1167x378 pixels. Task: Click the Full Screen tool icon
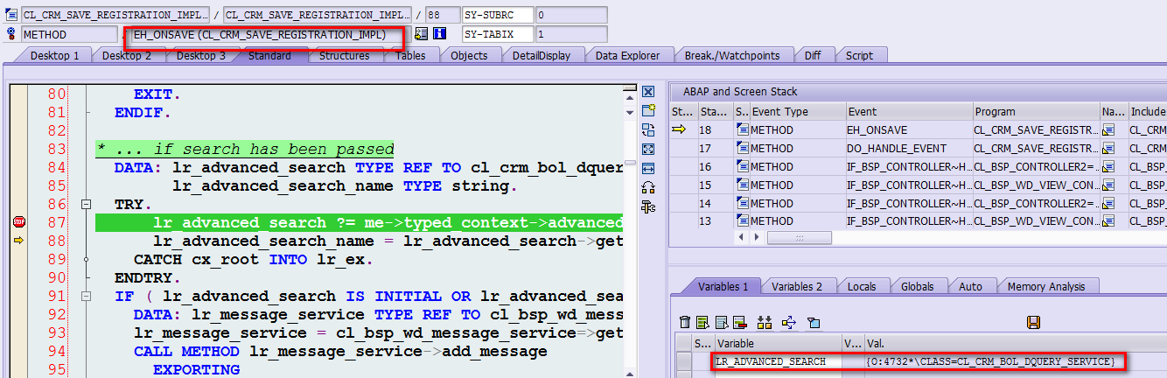pos(648,150)
